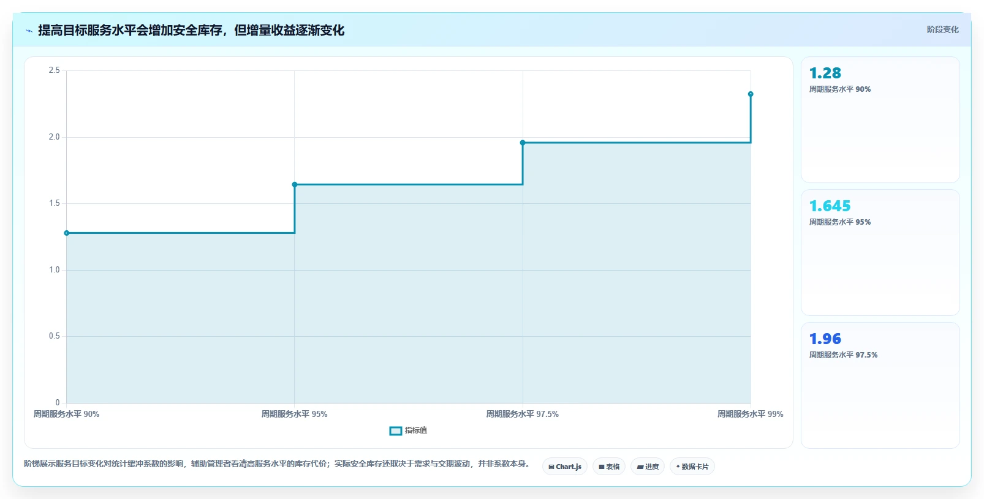Click x-axis label 周期服务水平 99%
Screen dimensions: 984x499
751,415
